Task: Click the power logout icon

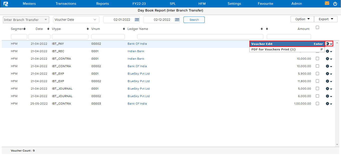Action: tap(335, 4)
